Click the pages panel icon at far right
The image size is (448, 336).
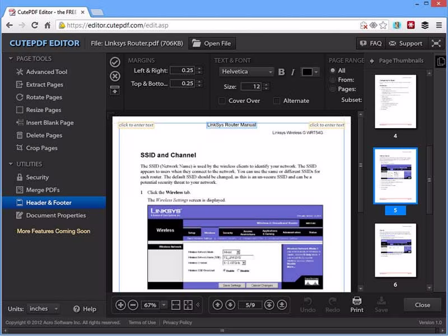(x=441, y=61)
